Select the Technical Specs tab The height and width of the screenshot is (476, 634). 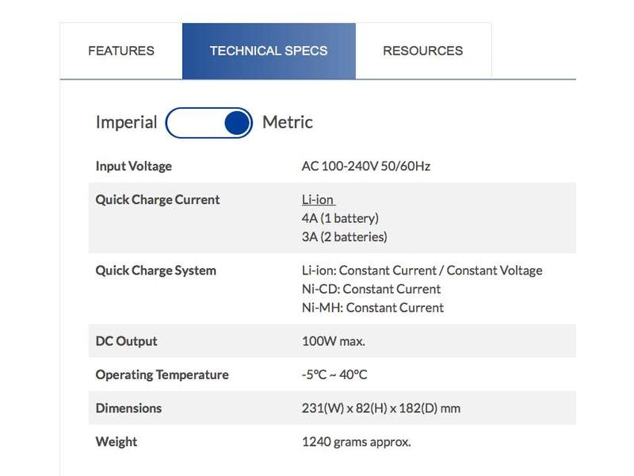pos(269,51)
